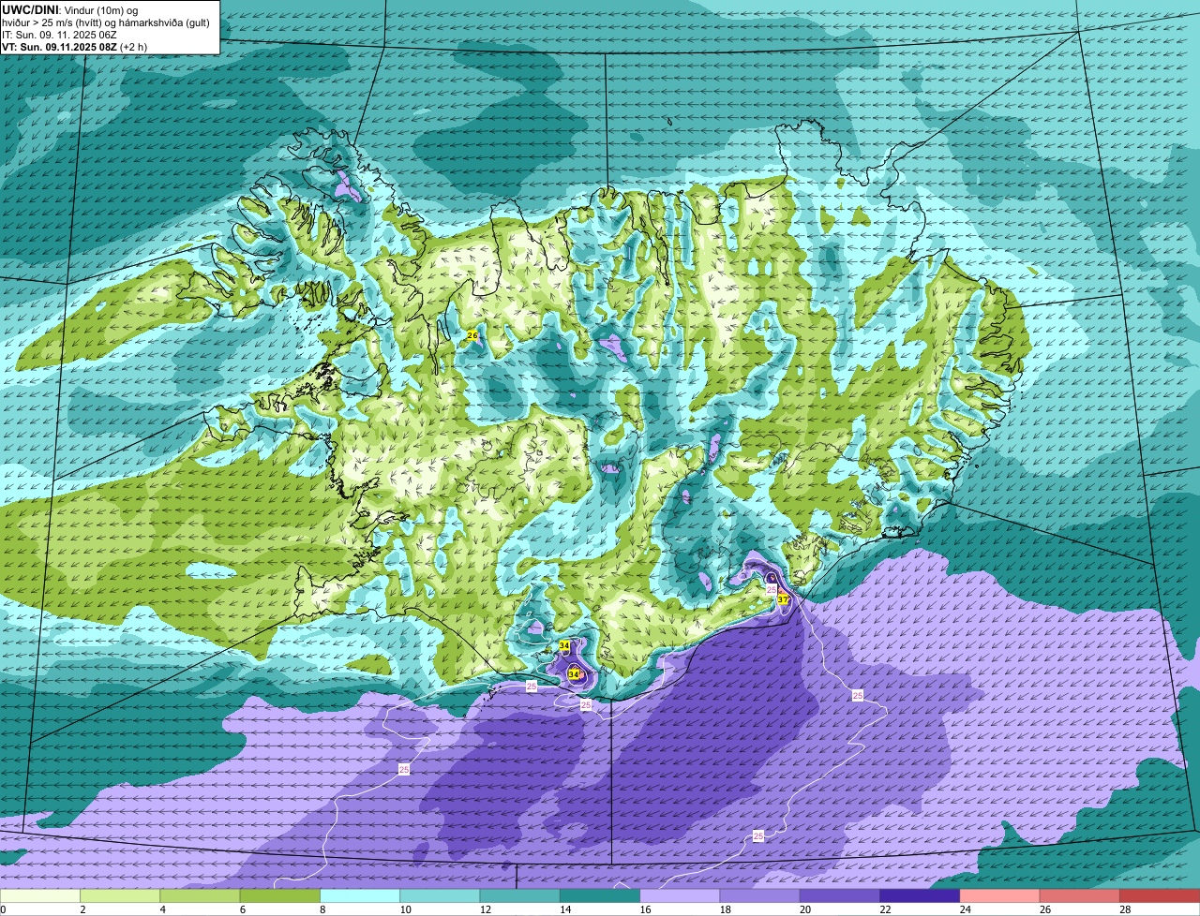Viewport: 1200px width, 916px height.
Task: Click the legend tick label '8'
Action: coord(322,909)
